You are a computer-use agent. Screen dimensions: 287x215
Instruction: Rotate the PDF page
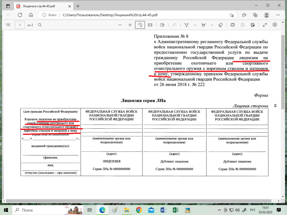140,25
